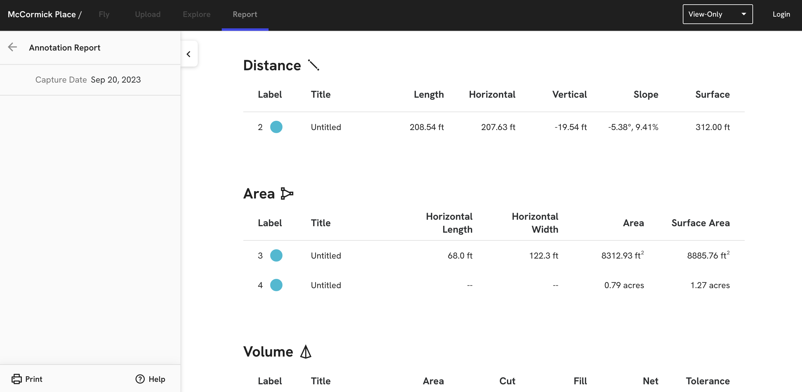Click the Tolerance column header in Volume
This screenshot has width=802, height=392.
(708, 381)
